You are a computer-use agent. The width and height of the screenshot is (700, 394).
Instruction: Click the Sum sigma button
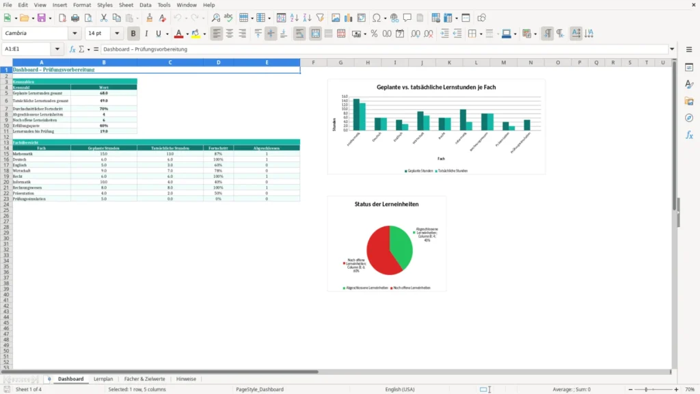click(81, 49)
